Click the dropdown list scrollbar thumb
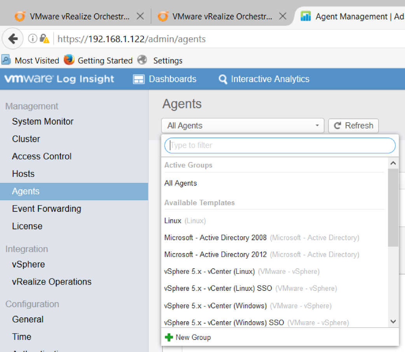The image size is (405, 352). coord(393,207)
